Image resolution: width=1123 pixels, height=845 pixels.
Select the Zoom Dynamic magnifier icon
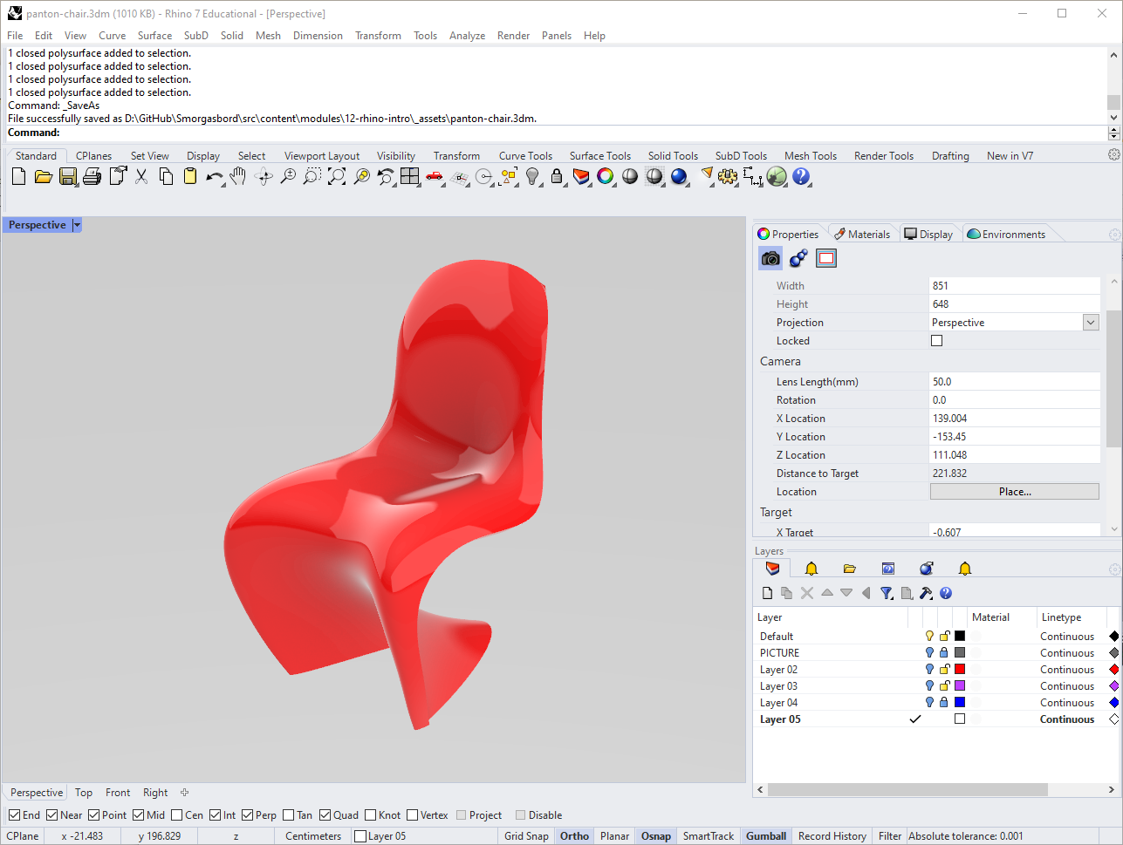pyautogui.click(x=288, y=177)
